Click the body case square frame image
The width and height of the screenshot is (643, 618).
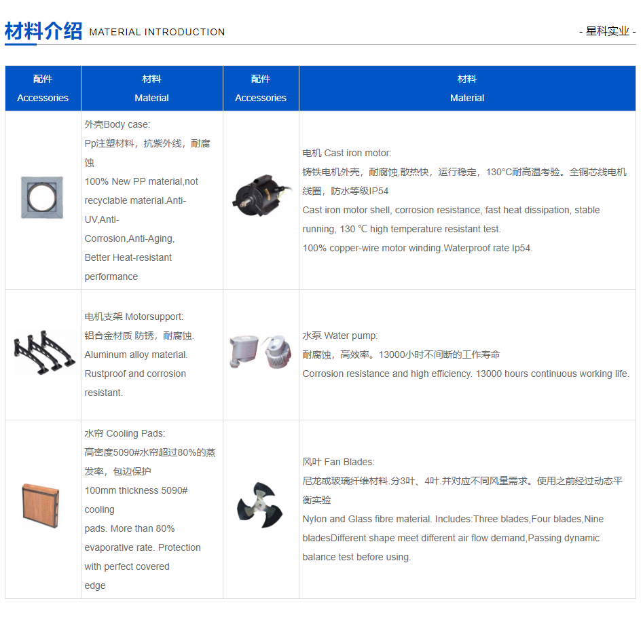[42, 197]
